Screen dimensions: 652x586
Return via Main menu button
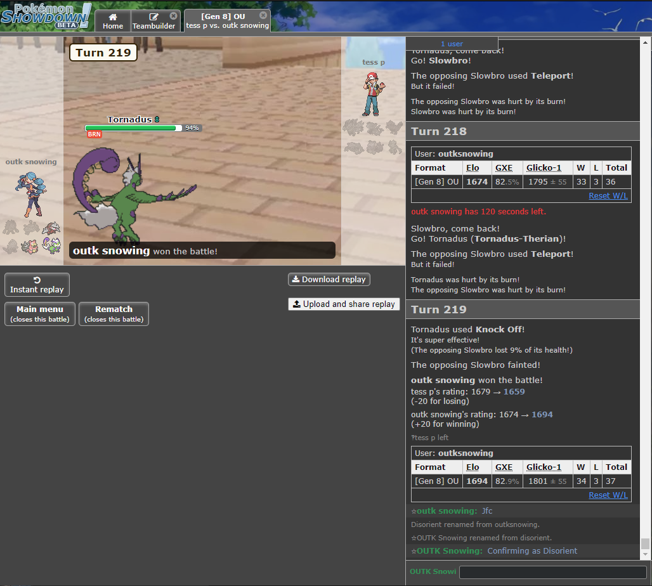tap(40, 314)
